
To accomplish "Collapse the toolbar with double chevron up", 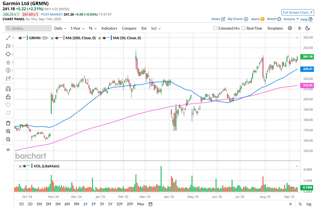I will (300, 28).
